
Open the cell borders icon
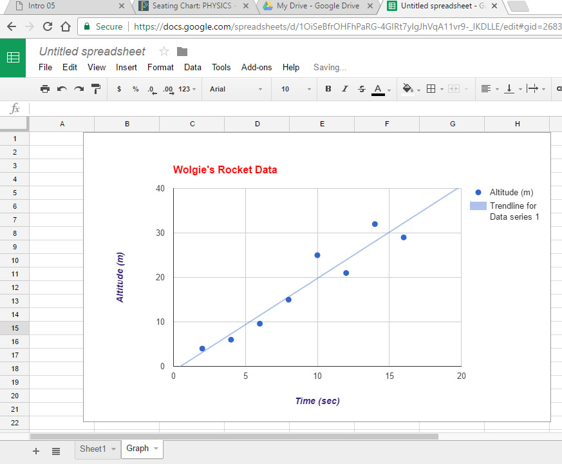coord(431,89)
